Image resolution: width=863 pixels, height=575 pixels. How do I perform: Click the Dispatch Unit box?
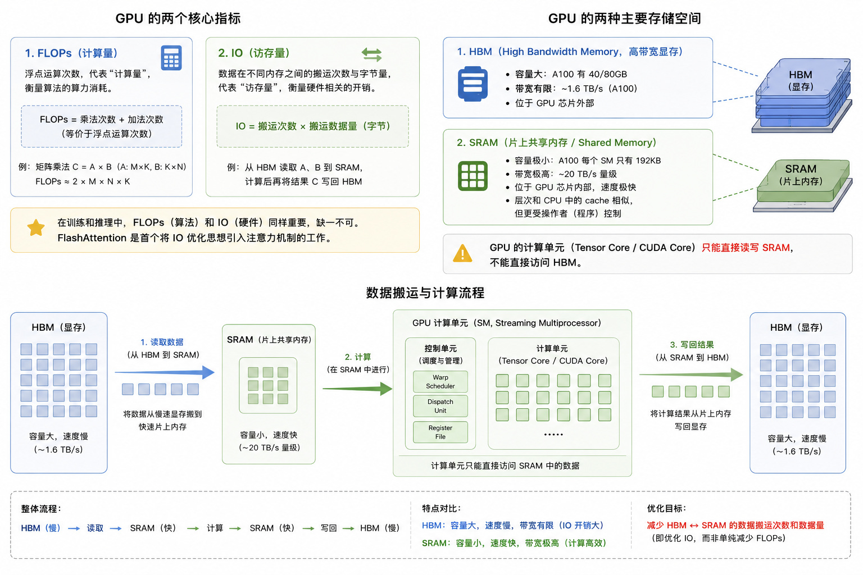(440, 406)
